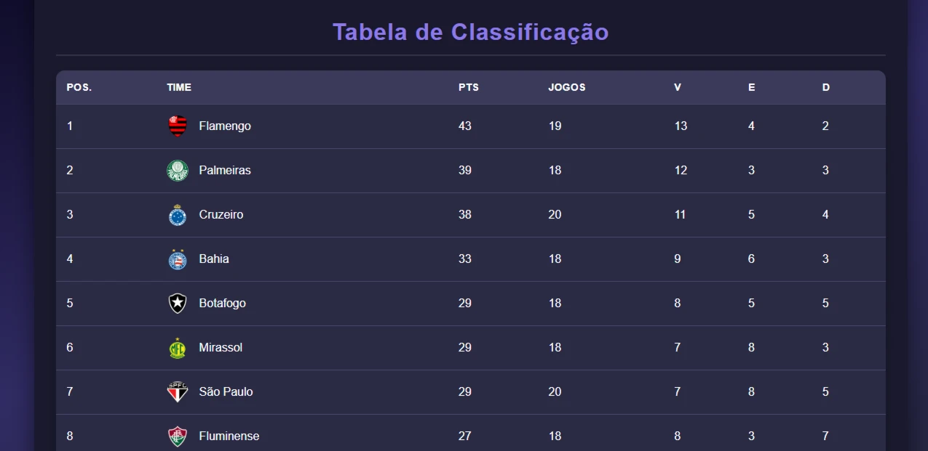928x451 pixels.
Task: Click the Cruzeiro club crest
Action: coord(178,215)
